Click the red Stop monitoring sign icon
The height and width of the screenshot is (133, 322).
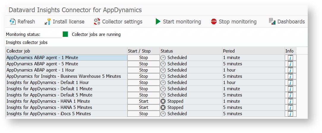point(214,22)
